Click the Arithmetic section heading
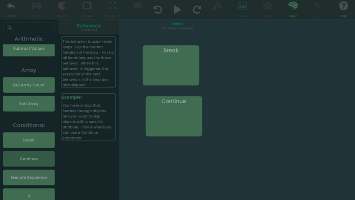 [x=29, y=39]
